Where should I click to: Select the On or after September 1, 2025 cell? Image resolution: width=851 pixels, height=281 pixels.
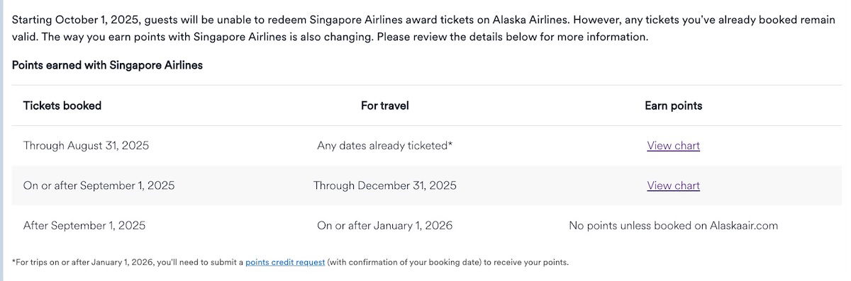99,185
